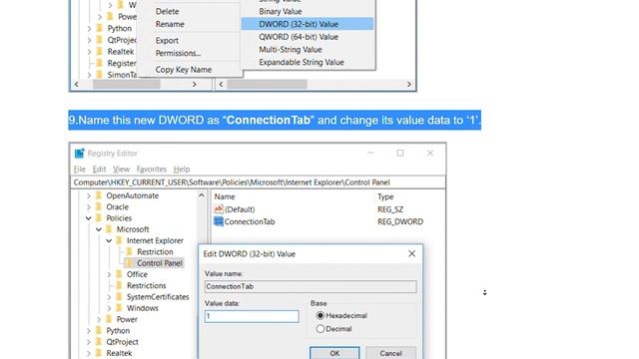639x359 pixels.
Task: Expand the Python key in lower tree
Action: tap(89, 331)
